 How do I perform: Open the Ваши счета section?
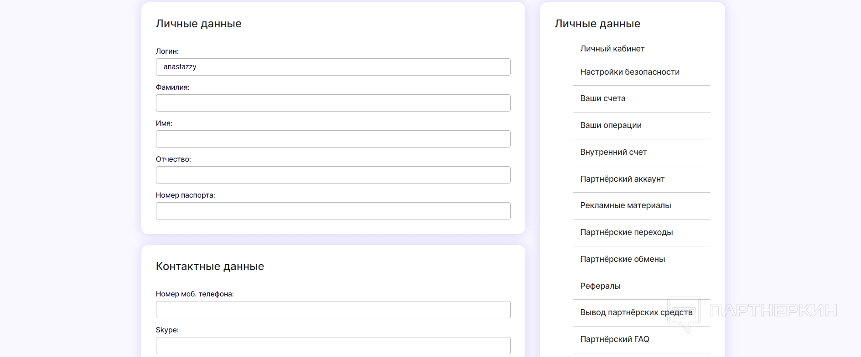click(602, 98)
